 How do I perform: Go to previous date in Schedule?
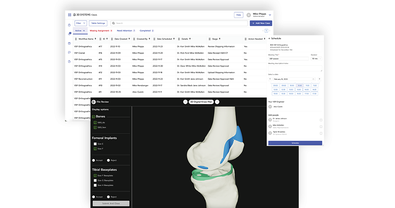pyautogui.click(x=270, y=79)
